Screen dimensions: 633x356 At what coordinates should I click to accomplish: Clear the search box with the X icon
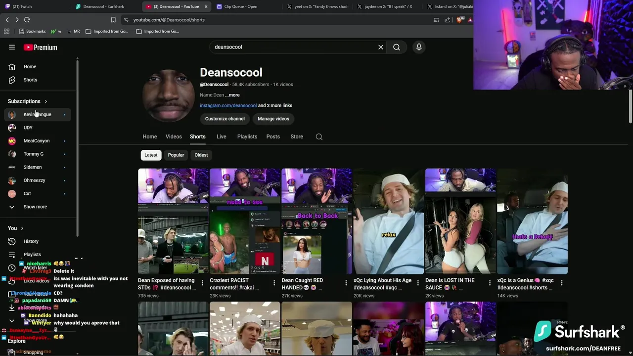click(x=381, y=47)
